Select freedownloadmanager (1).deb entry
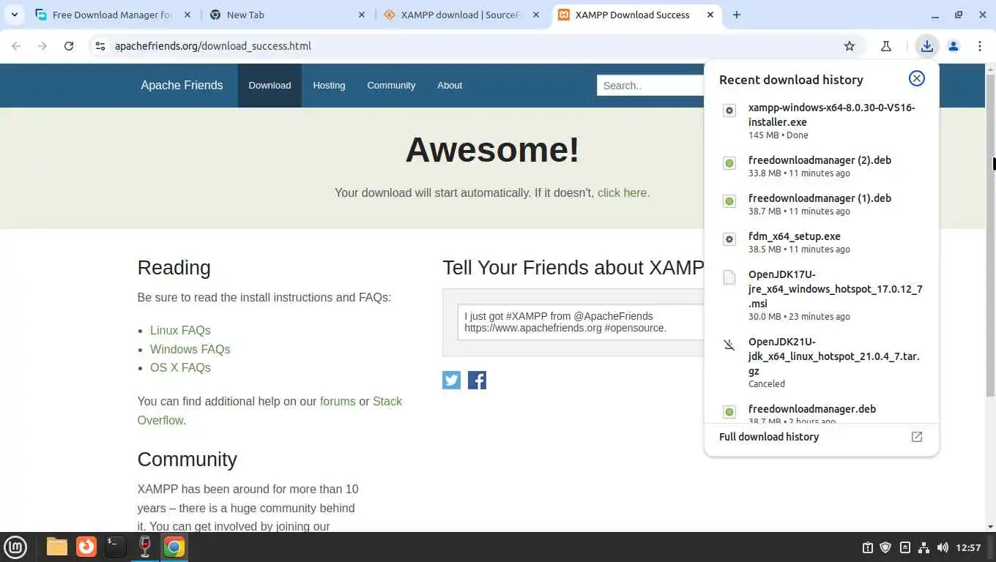The image size is (996, 562). 822,204
